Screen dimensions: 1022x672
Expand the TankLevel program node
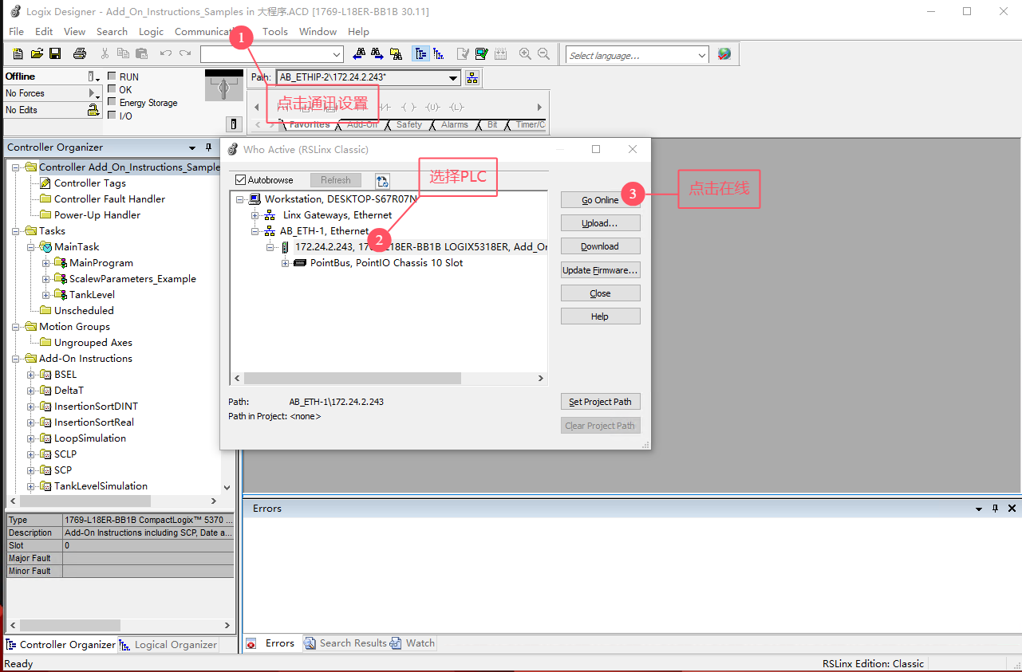(x=46, y=295)
